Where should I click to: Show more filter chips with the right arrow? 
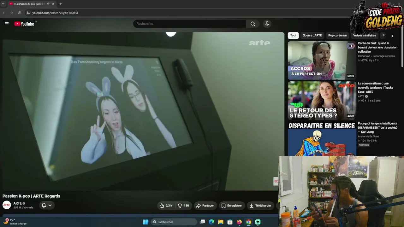(392, 36)
